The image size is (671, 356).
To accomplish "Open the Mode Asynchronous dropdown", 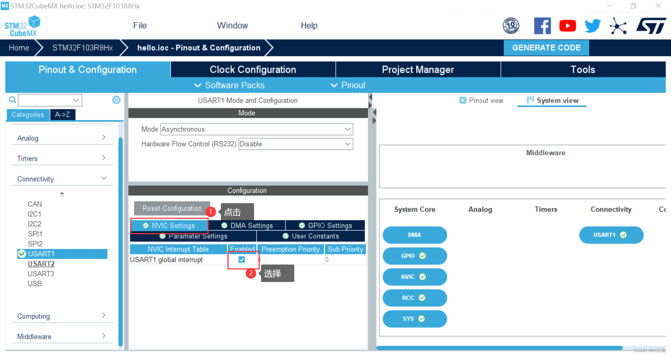I will click(257, 129).
